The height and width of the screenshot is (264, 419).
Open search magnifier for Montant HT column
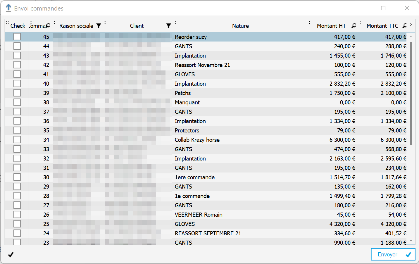pyautogui.click(x=354, y=26)
